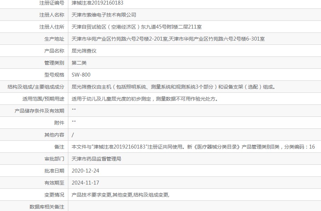Click production address 天津市华苑产业区竹苑路六号
Image resolution: width=321 pixels, height=211 pixels.
pyautogui.click(x=168, y=39)
